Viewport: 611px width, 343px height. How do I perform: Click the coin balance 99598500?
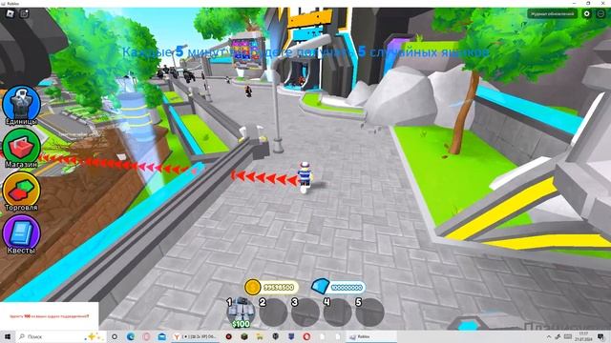[x=279, y=288]
